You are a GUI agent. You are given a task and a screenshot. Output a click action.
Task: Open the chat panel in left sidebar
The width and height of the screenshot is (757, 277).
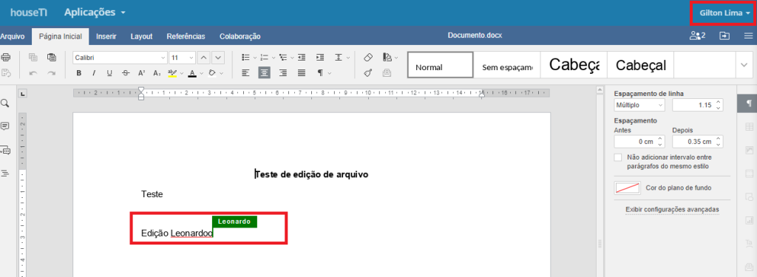coord(5,150)
